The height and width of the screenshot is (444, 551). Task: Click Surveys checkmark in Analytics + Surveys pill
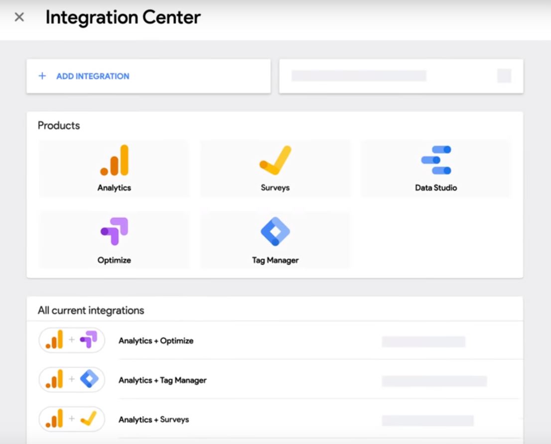89,419
